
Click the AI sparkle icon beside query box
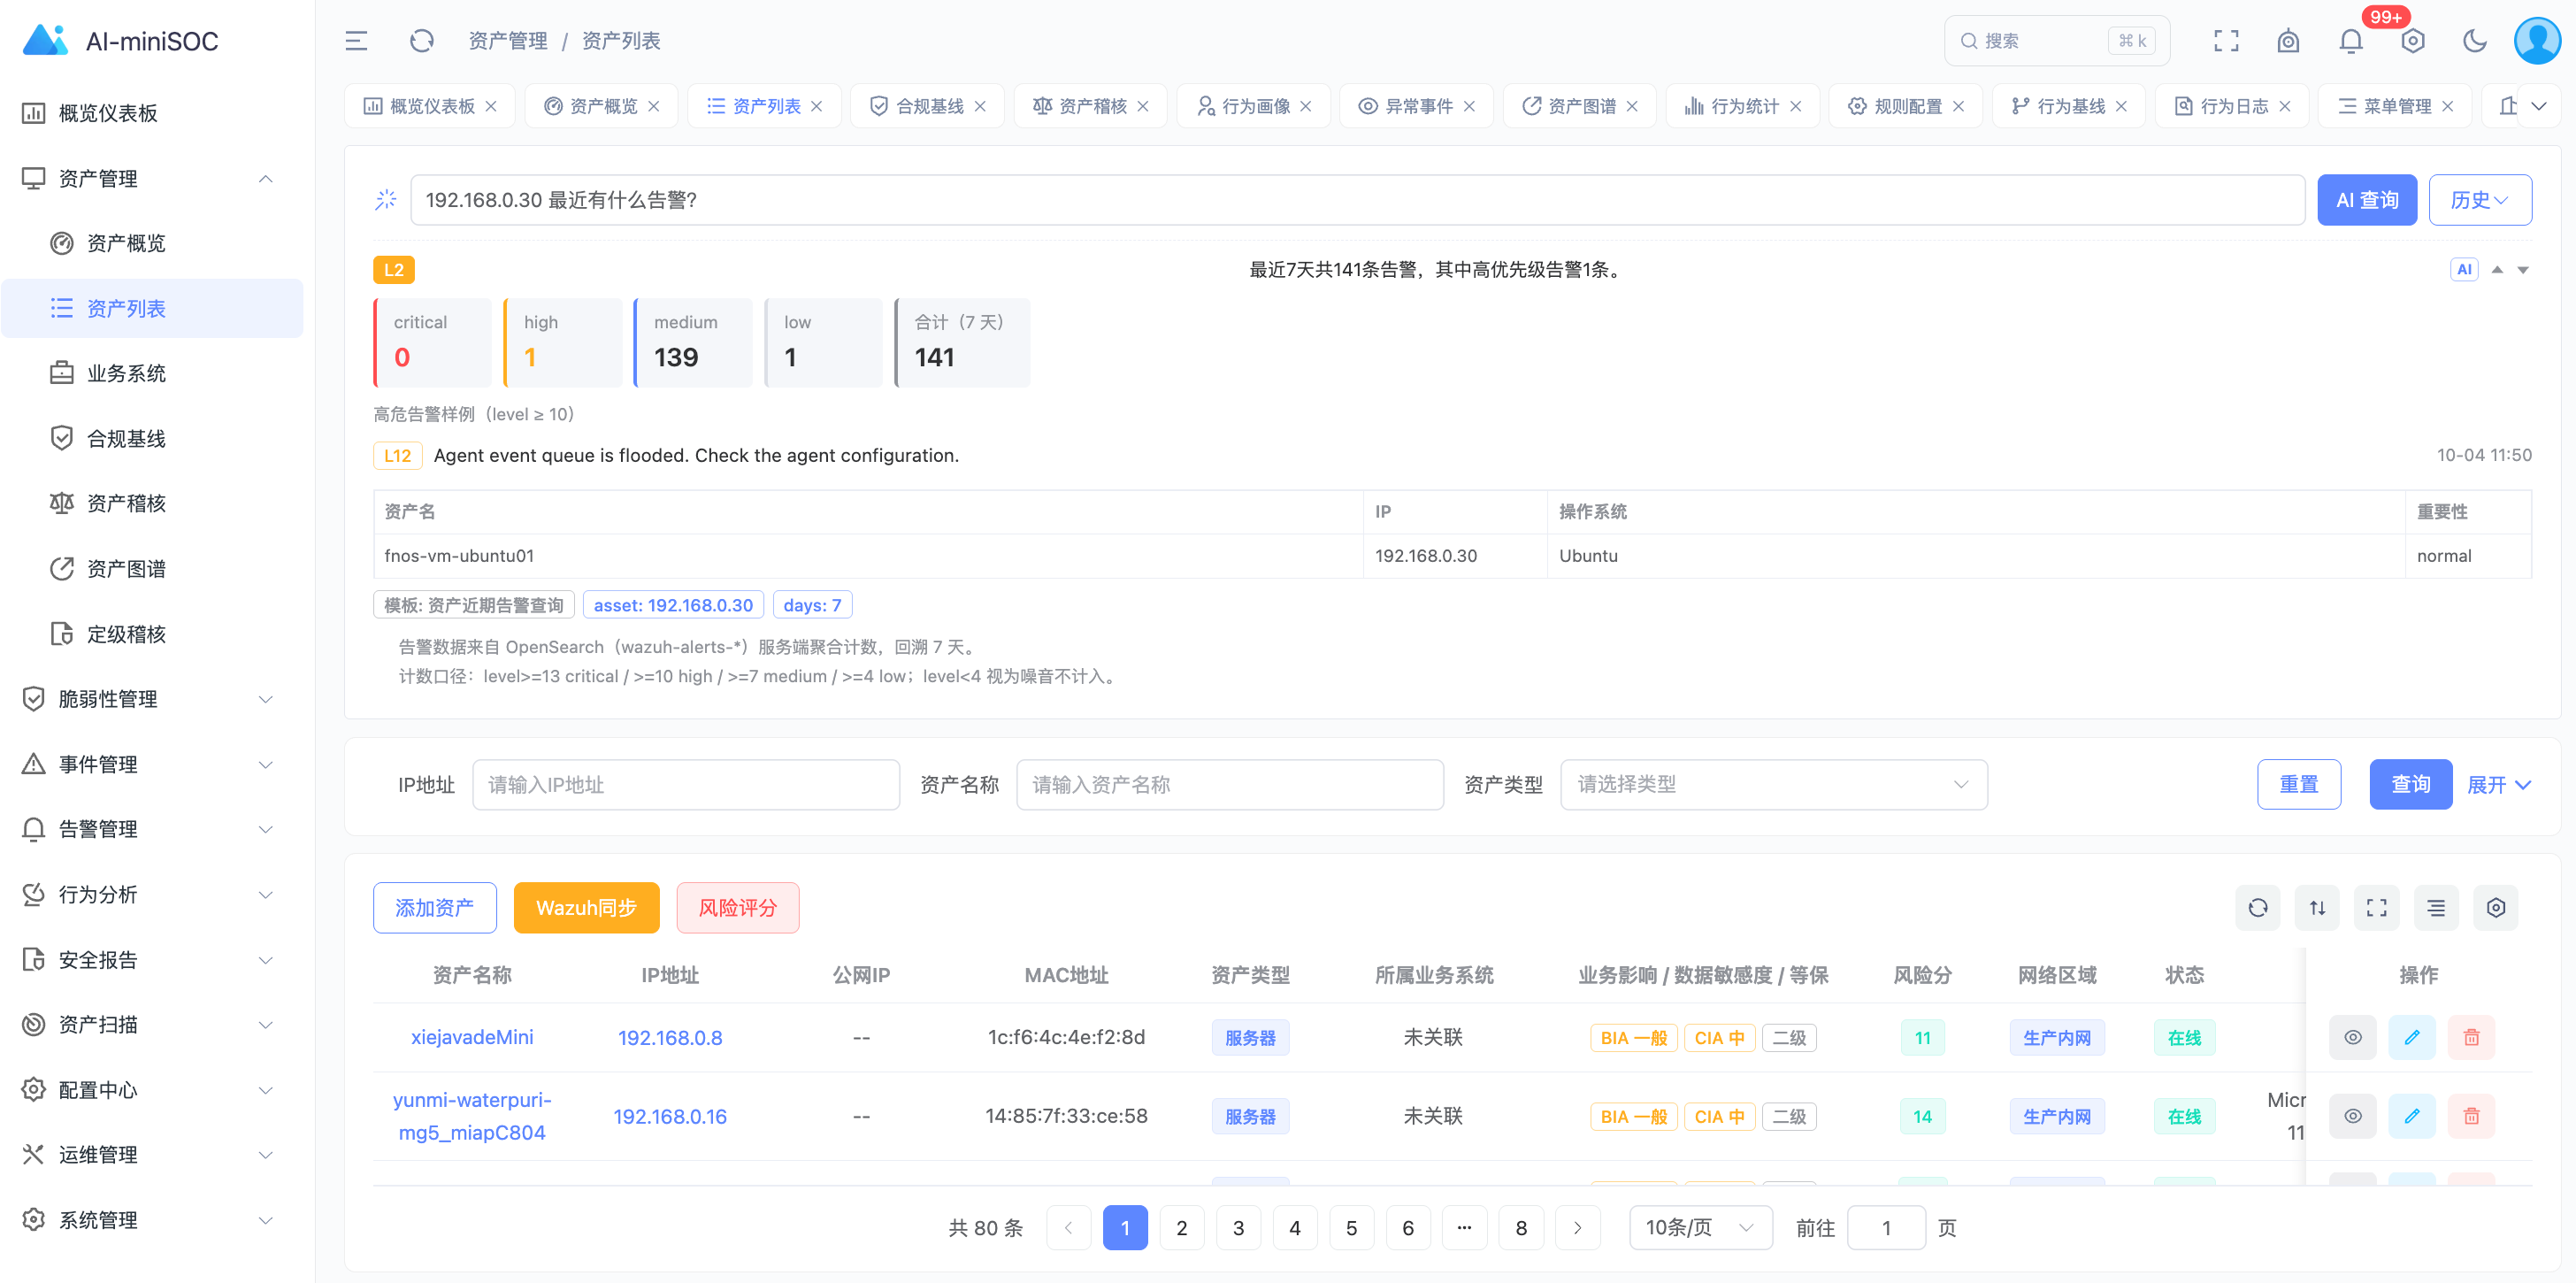tap(386, 200)
